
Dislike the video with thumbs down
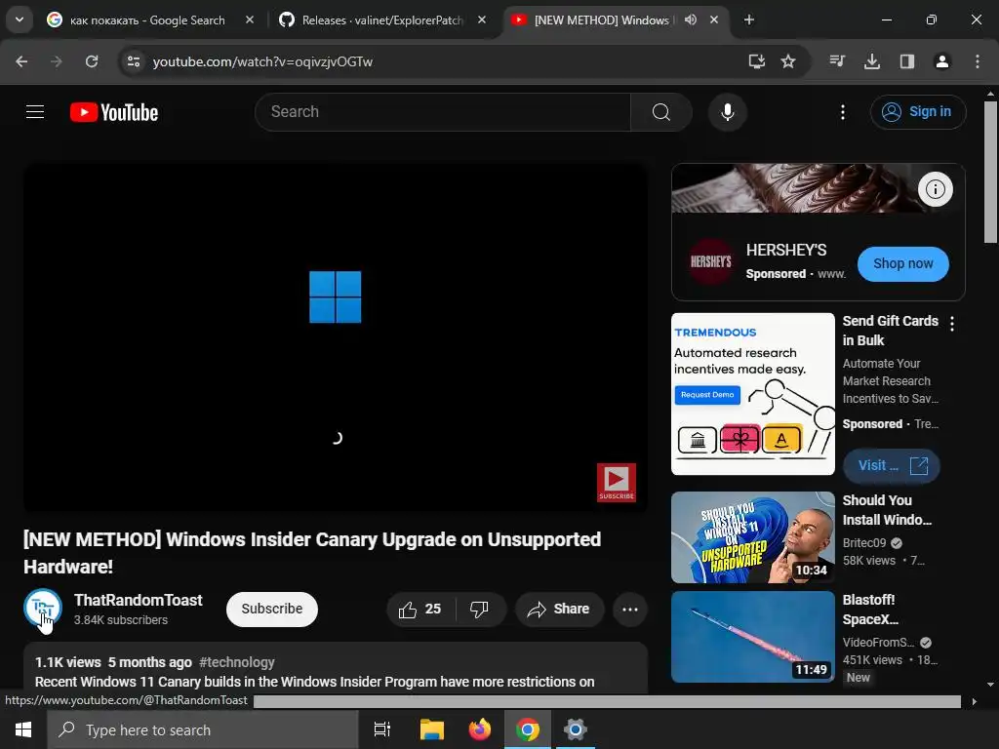[x=480, y=610]
